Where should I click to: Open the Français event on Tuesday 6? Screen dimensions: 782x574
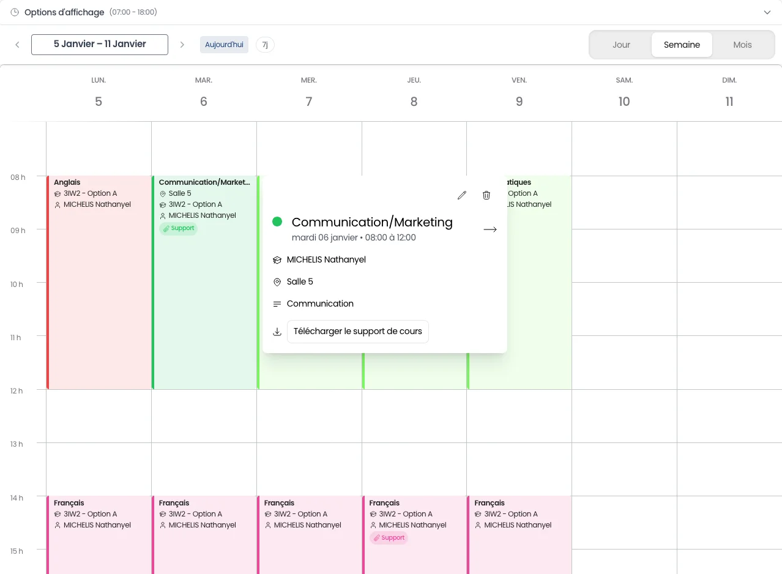pos(204,535)
